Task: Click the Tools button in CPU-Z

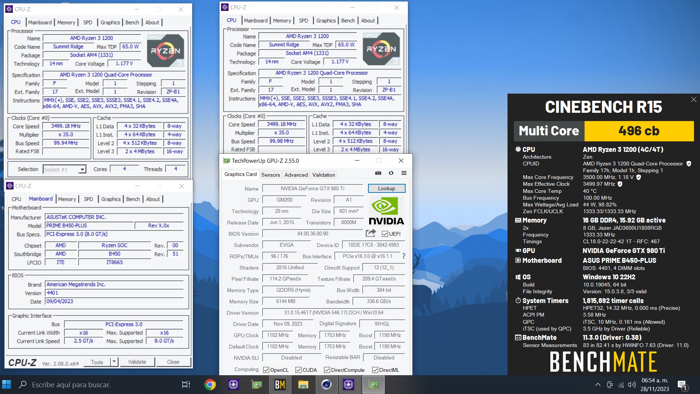Action: (x=97, y=362)
